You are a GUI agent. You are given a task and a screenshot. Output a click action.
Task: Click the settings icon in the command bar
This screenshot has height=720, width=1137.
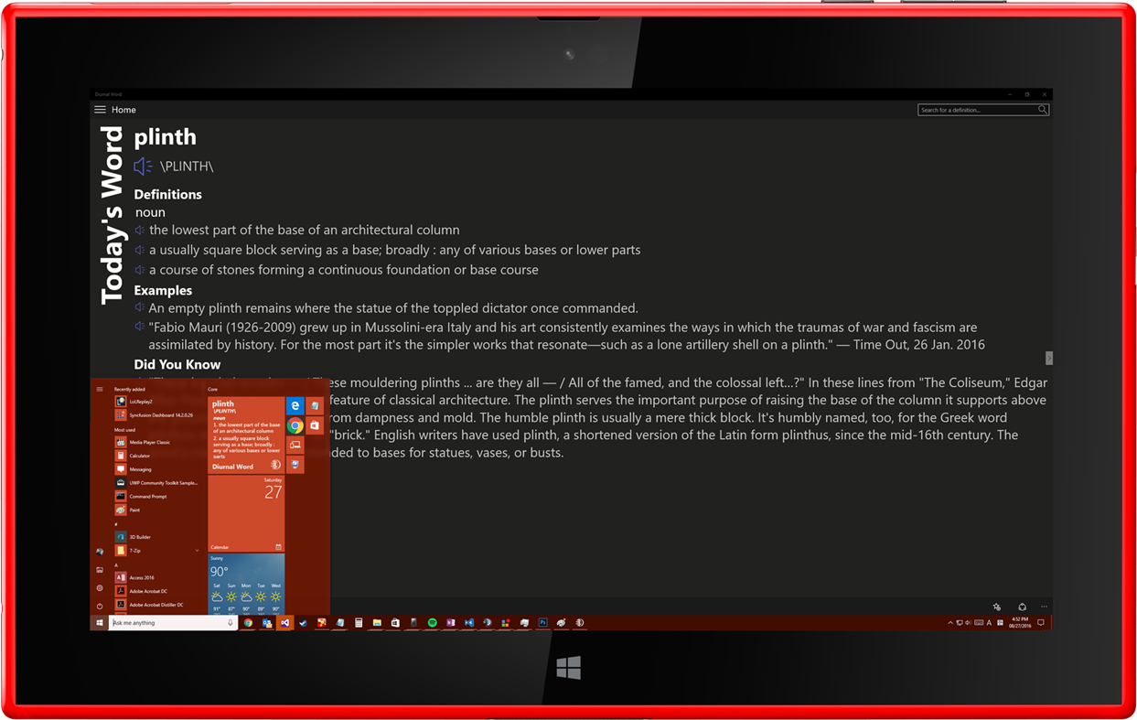(x=996, y=607)
